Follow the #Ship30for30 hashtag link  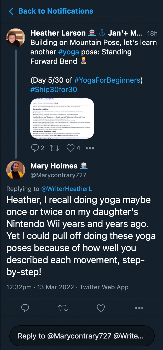coord(54,89)
